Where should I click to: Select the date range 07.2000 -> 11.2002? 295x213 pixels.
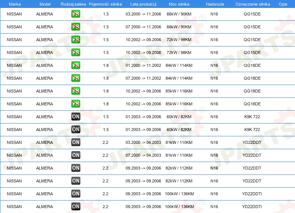[143, 78]
